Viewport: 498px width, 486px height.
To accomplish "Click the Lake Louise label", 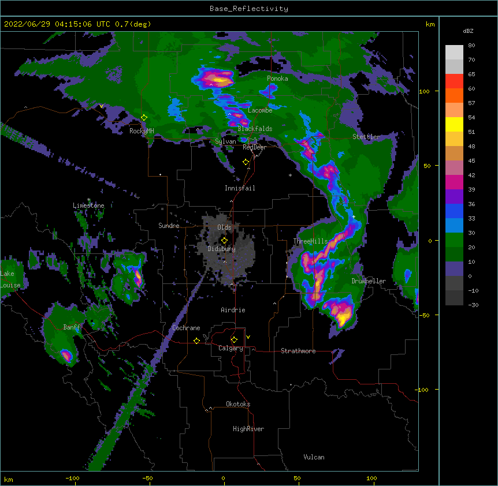I will point(9,279).
